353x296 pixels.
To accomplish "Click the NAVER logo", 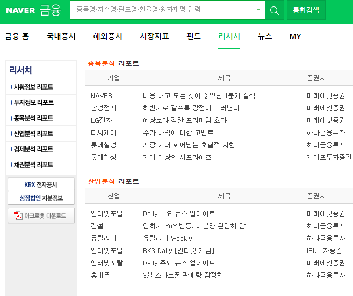I will coord(20,10).
